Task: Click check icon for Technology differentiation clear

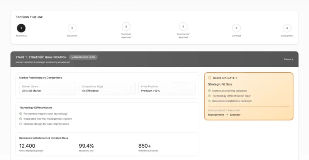Action: (x=209, y=96)
